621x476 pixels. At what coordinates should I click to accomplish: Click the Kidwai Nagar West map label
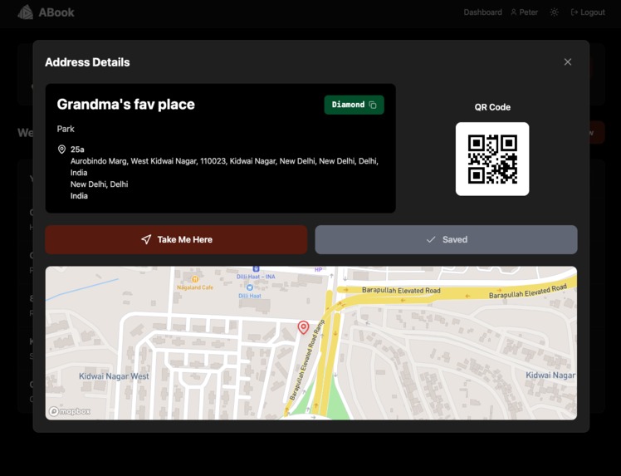coord(114,376)
